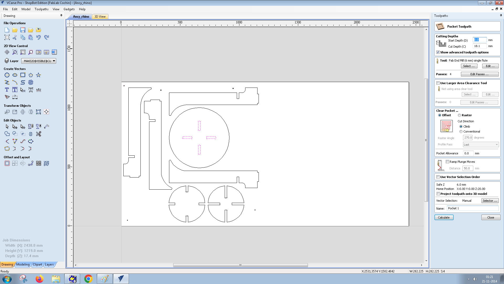504x284 pixels.
Task: Select the Draw Circle tool
Action: (7, 75)
